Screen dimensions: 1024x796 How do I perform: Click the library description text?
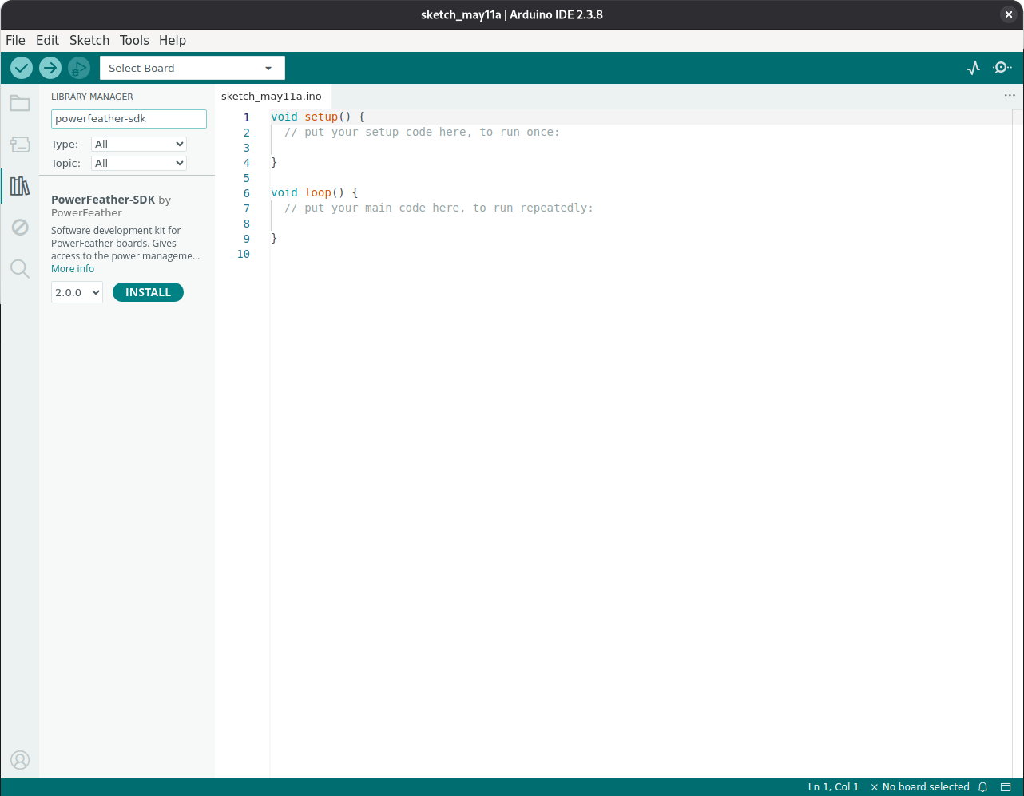pos(125,244)
